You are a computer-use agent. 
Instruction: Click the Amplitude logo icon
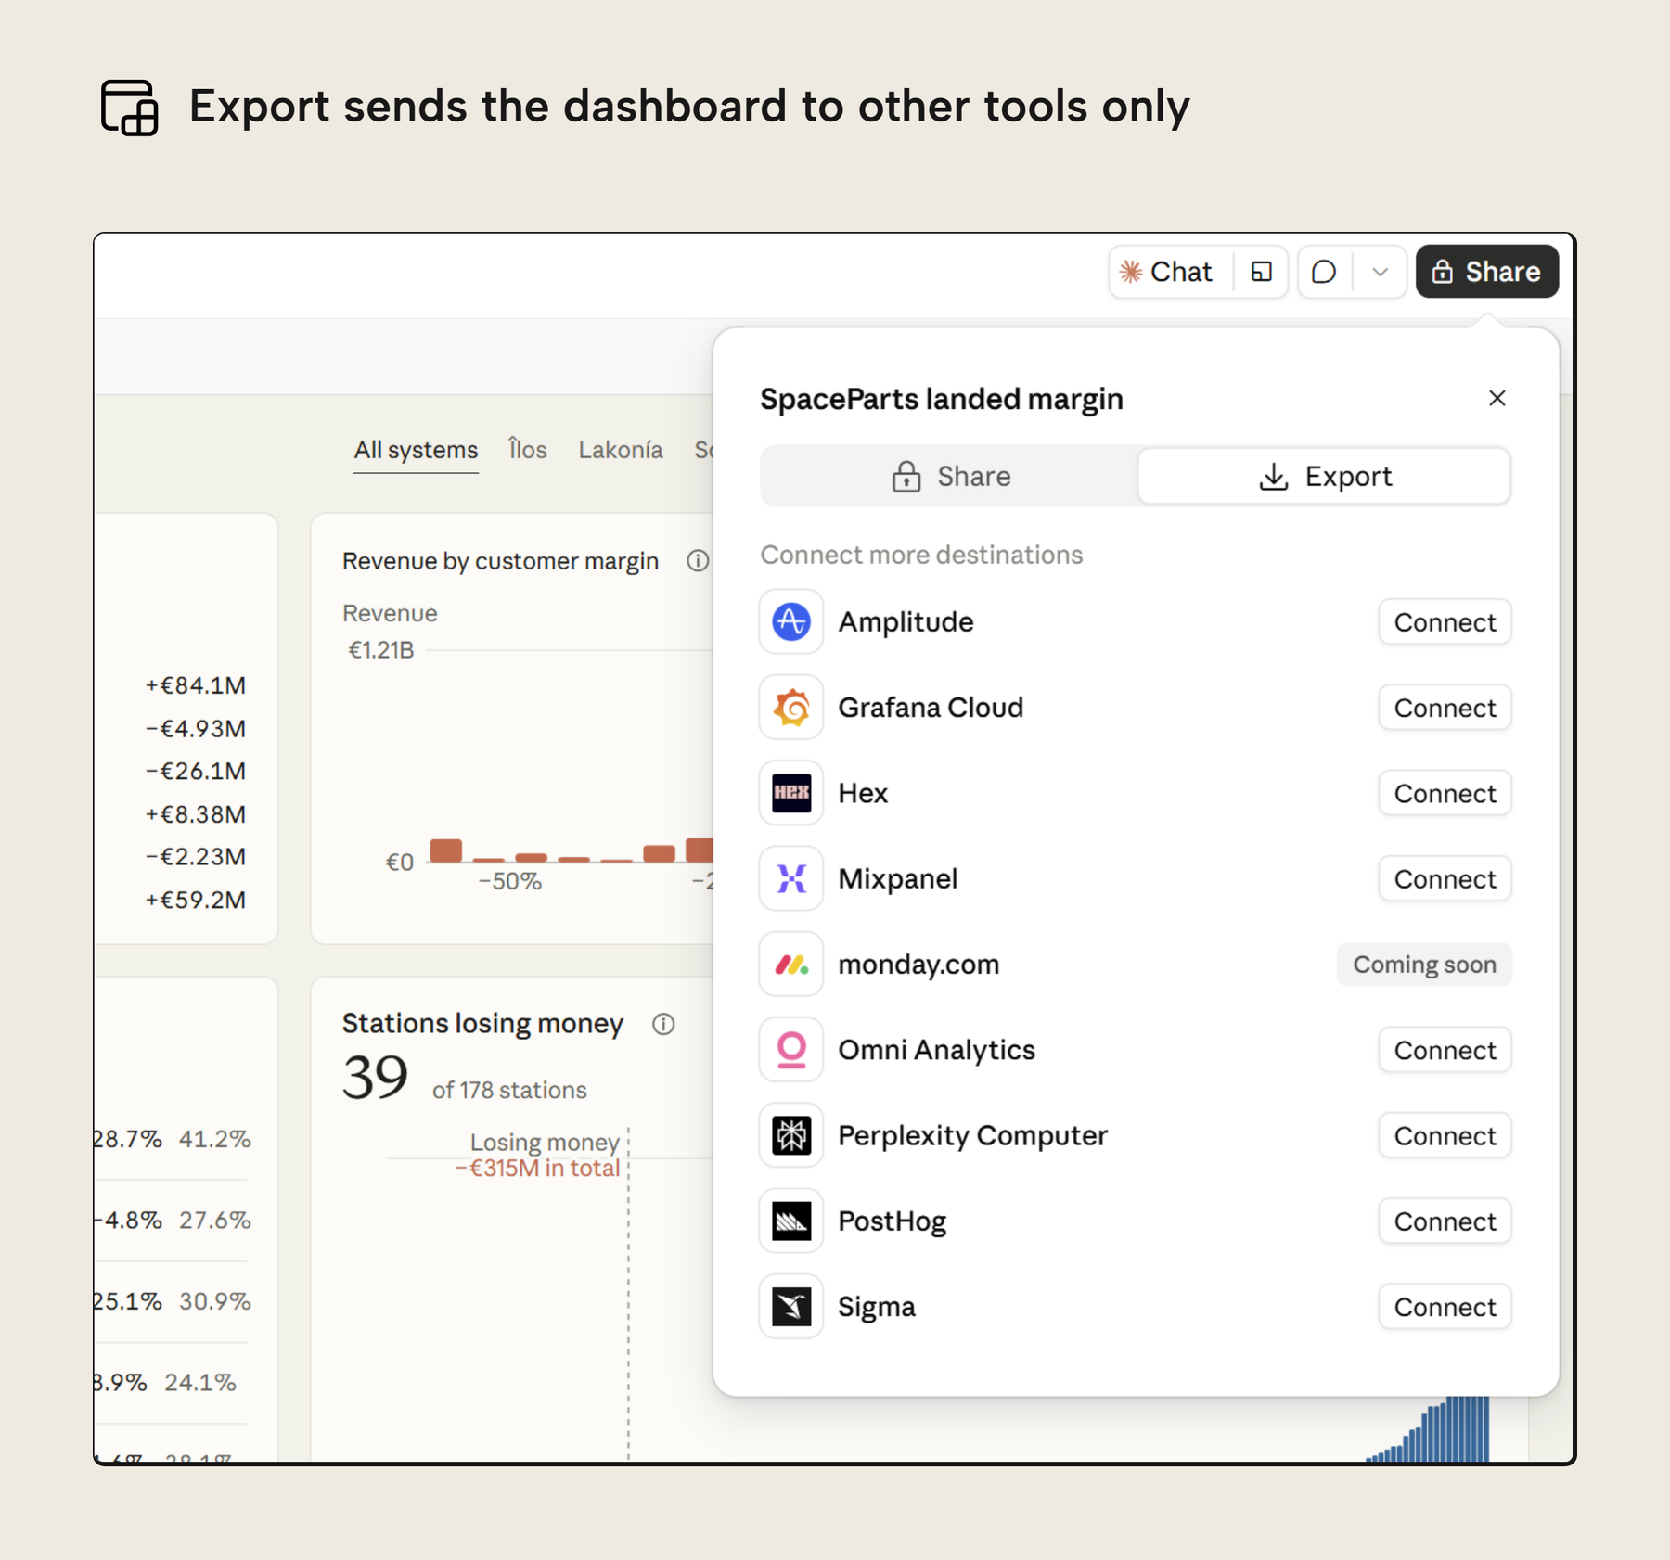[x=791, y=621]
